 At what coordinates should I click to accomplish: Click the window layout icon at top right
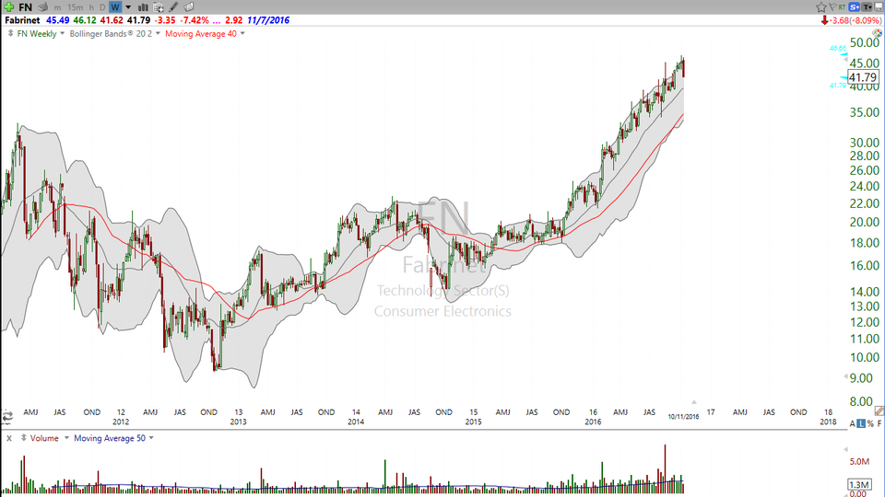879,7
